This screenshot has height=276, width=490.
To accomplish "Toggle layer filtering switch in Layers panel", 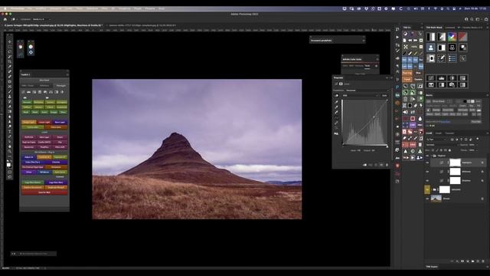I will [x=478, y=140].
